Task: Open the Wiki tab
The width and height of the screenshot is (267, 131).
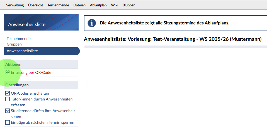Action: coord(115,5)
